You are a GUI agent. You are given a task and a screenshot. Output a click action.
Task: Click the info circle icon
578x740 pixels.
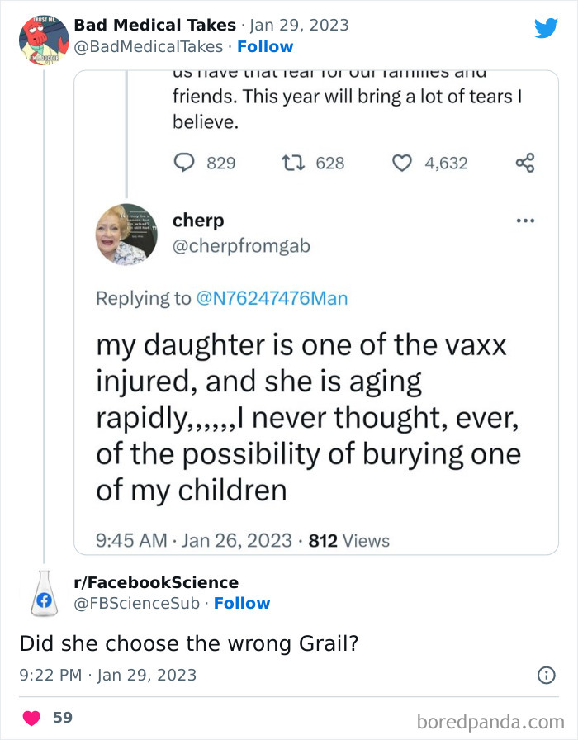point(546,676)
